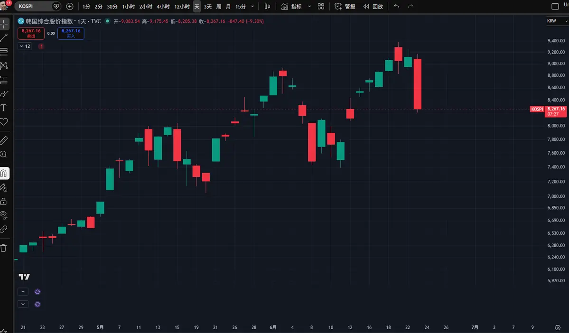The image size is (569, 333).
Task: Select the brush drawing tool
Action: click(4, 94)
